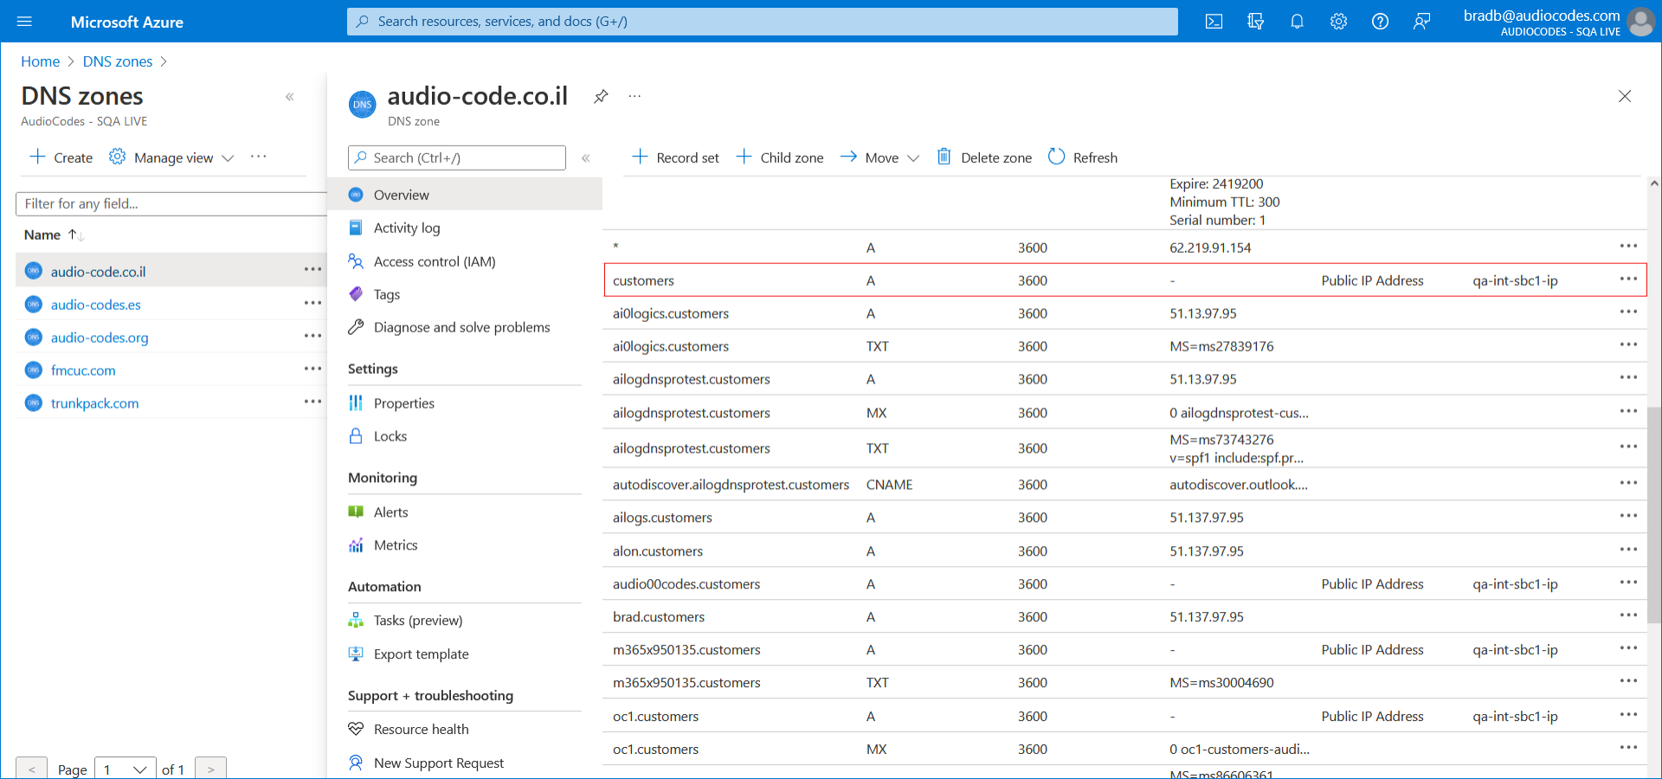The image size is (1662, 779).
Task: Open the Directories and subscriptions filter icon
Action: coord(1255,22)
